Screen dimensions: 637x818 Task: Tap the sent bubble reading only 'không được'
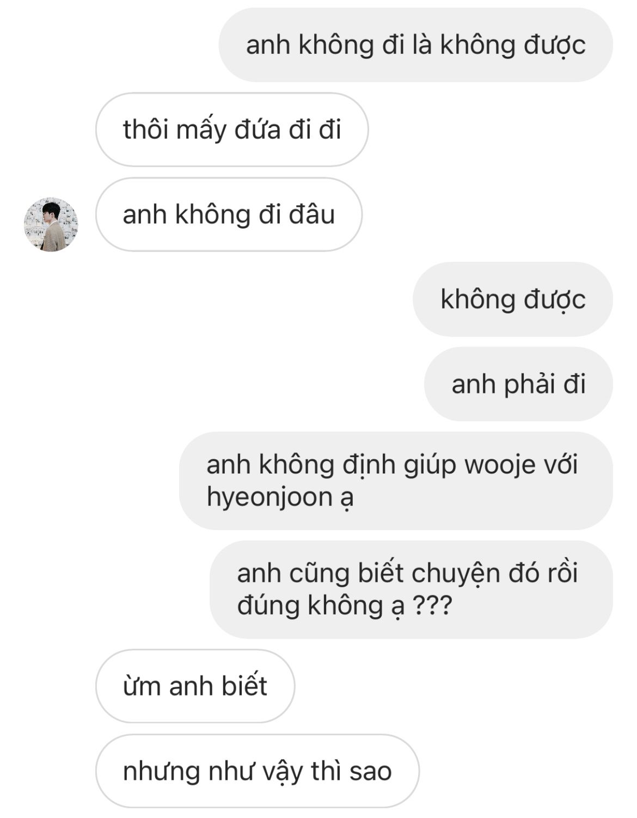(512, 299)
